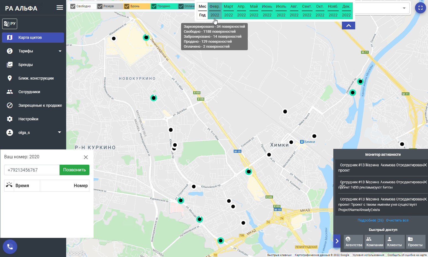Viewport: 428px width, 257px height.
Task: Toggle the Свободно checkbox
Action: point(73,6)
